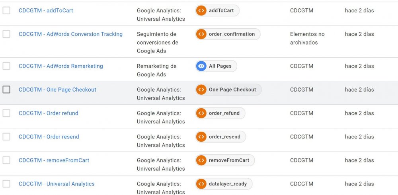
Task: Tick the AdWords Conversion Tracking checkbox
Action: point(6,34)
